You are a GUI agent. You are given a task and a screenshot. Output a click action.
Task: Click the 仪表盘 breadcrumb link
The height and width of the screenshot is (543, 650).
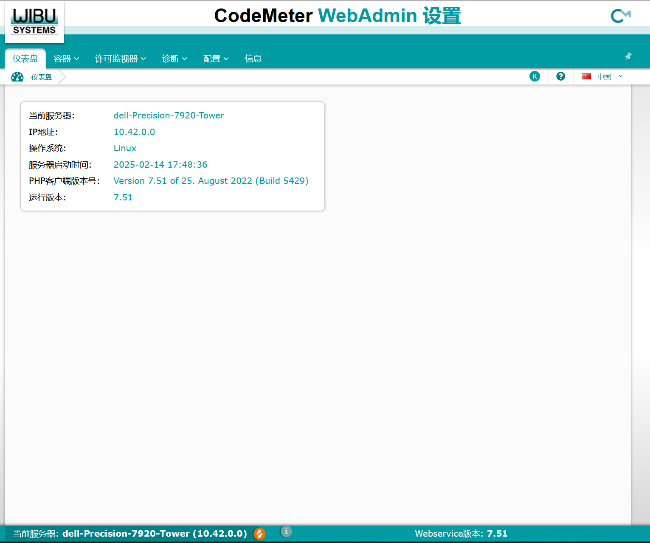click(x=41, y=77)
